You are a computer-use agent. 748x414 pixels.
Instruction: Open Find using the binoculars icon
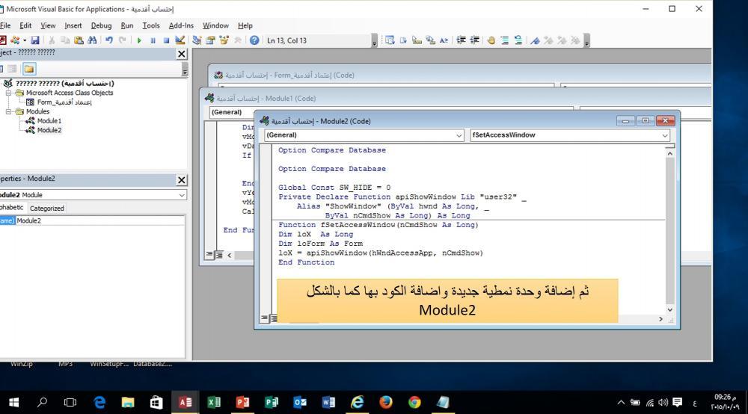(x=92, y=40)
